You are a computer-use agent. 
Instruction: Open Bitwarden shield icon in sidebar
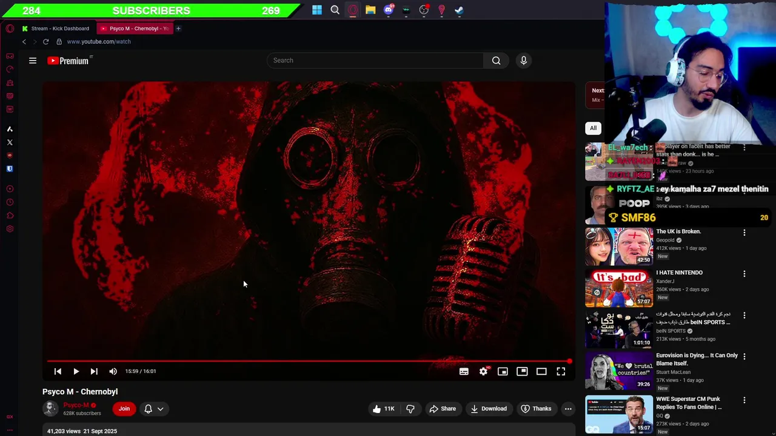(10, 169)
